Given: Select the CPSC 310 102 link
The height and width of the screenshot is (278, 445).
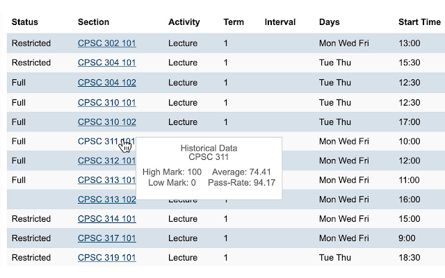Looking at the screenshot, I should pyautogui.click(x=106, y=122).
